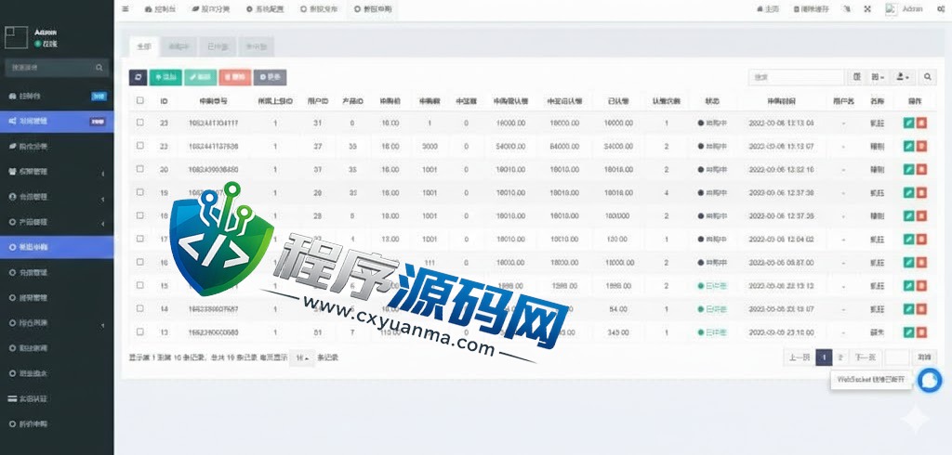
Task: Edit the row with ID 19
Action: (x=908, y=192)
